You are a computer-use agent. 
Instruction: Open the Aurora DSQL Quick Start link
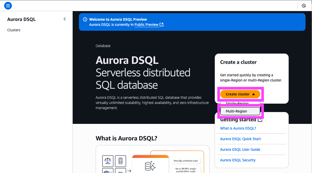coord(240,139)
